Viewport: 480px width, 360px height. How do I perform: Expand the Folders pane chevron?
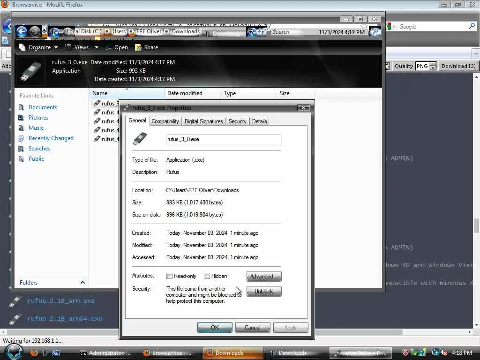pos(82,282)
